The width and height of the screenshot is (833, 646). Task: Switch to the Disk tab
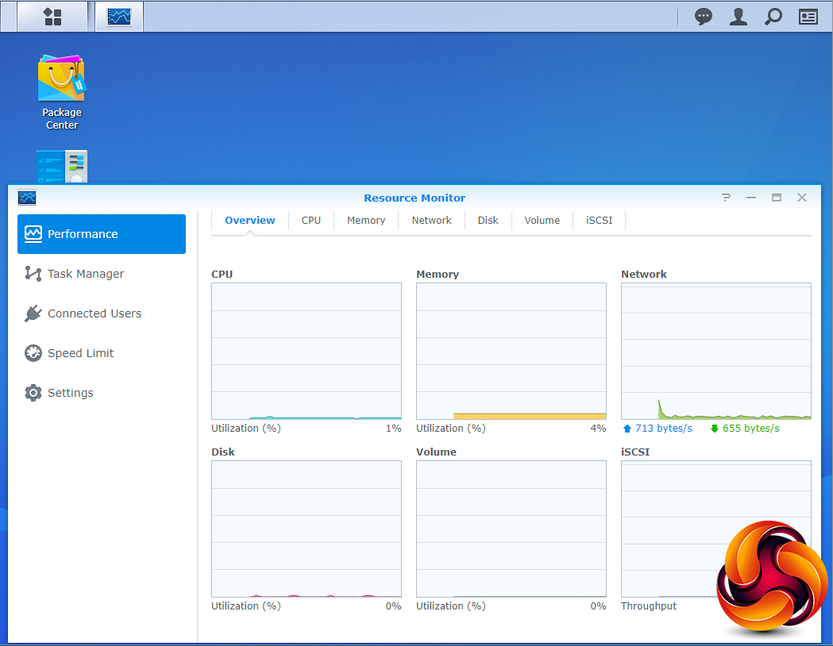(488, 221)
